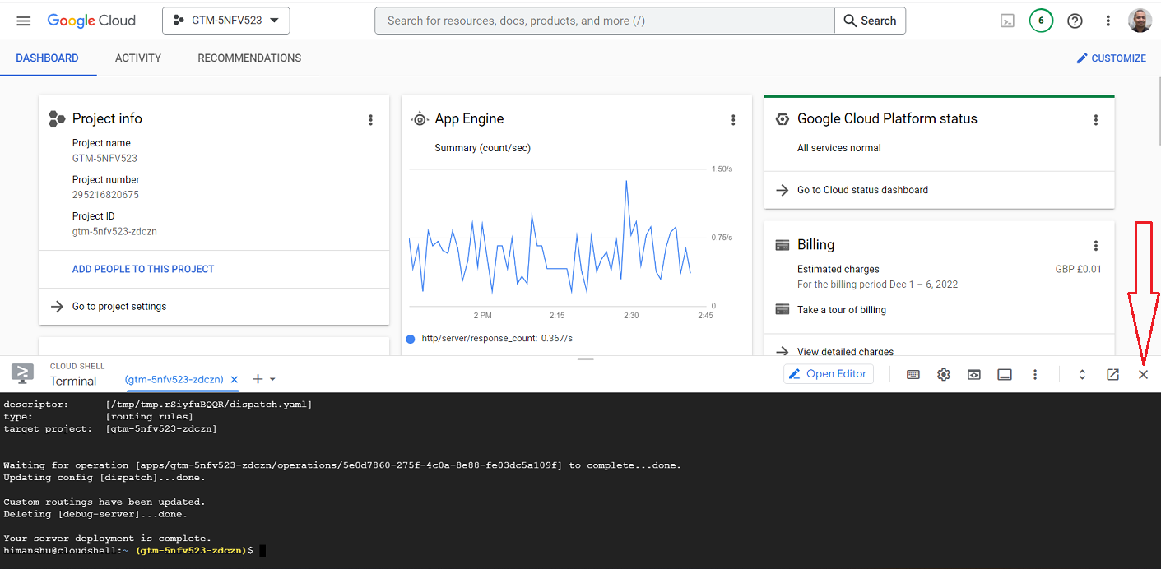This screenshot has width=1161, height=569.
Task: Open the main navigation hamburger menu
Action: tap(23, 21)
